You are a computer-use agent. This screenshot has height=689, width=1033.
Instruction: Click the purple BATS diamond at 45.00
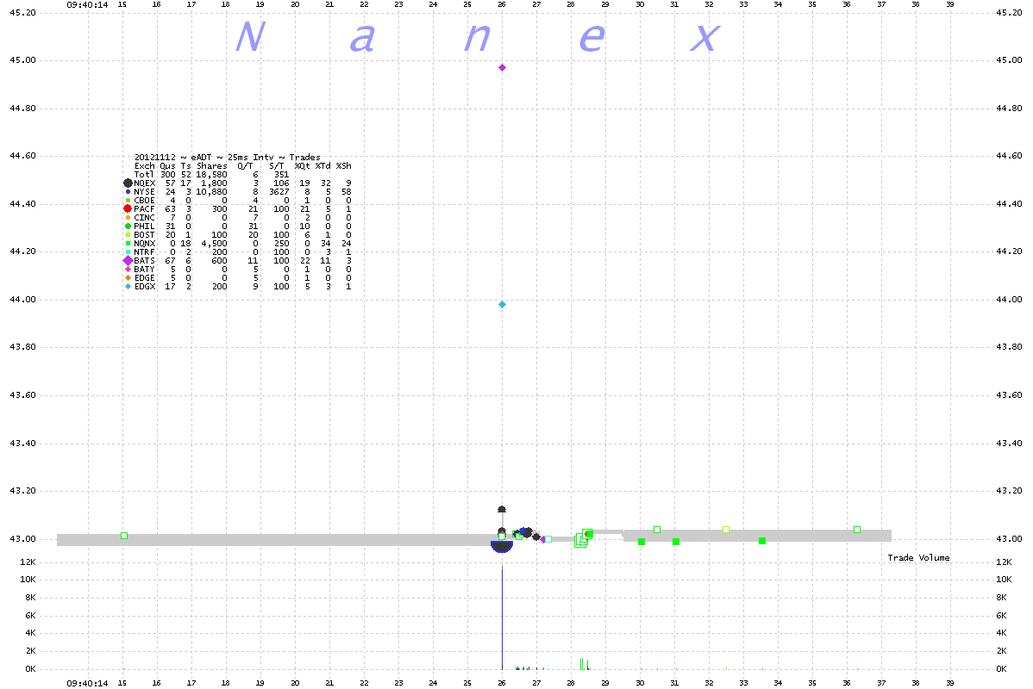pyautogui.click(x=502, y=68)
